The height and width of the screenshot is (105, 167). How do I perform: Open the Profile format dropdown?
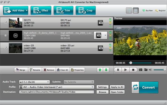point(57,87)
